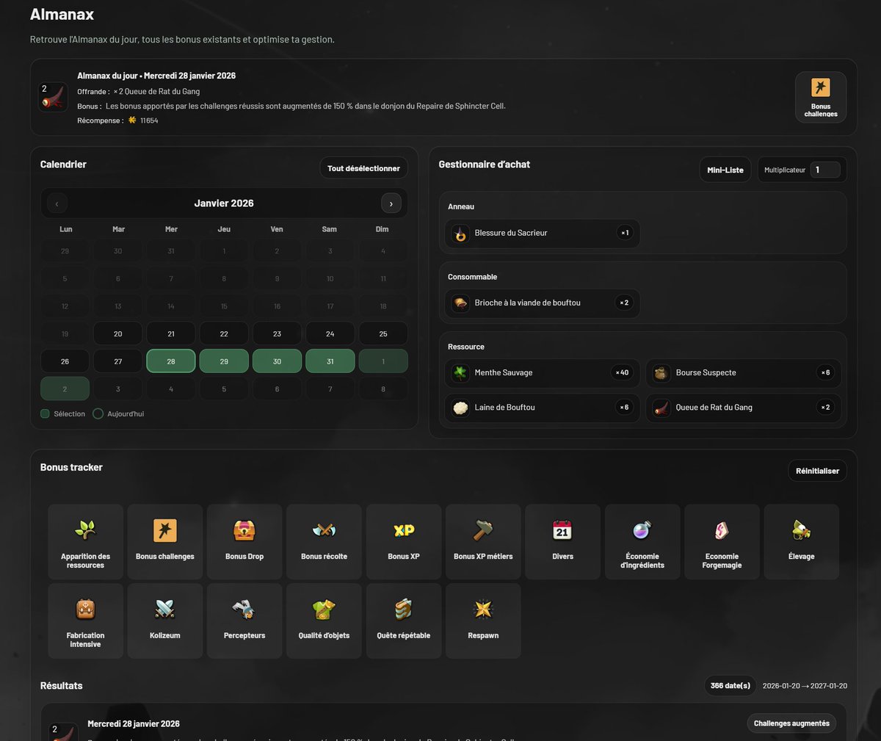Select the Économie d'ingrédients potion tile
This screenshot has height=741, width=881.
(x=642, y=542)
